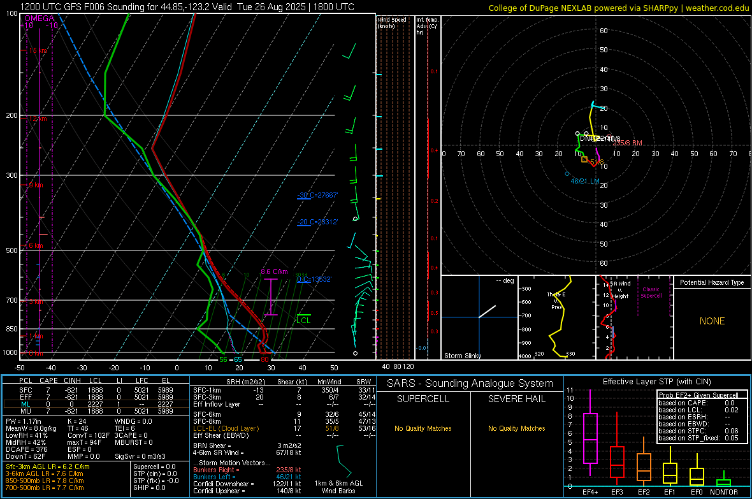Click the Bunkers Right = 235/8 kt line
The image size is (752, 499).
[247, 470]
